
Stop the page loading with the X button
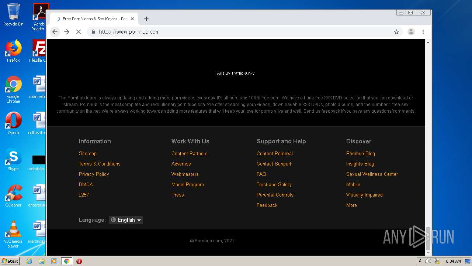click(x=79, y=32)
